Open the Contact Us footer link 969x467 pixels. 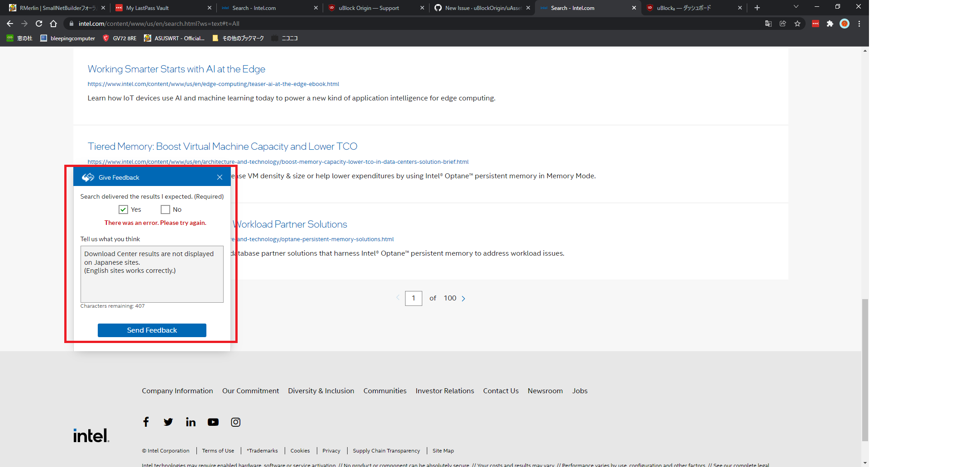501,391
